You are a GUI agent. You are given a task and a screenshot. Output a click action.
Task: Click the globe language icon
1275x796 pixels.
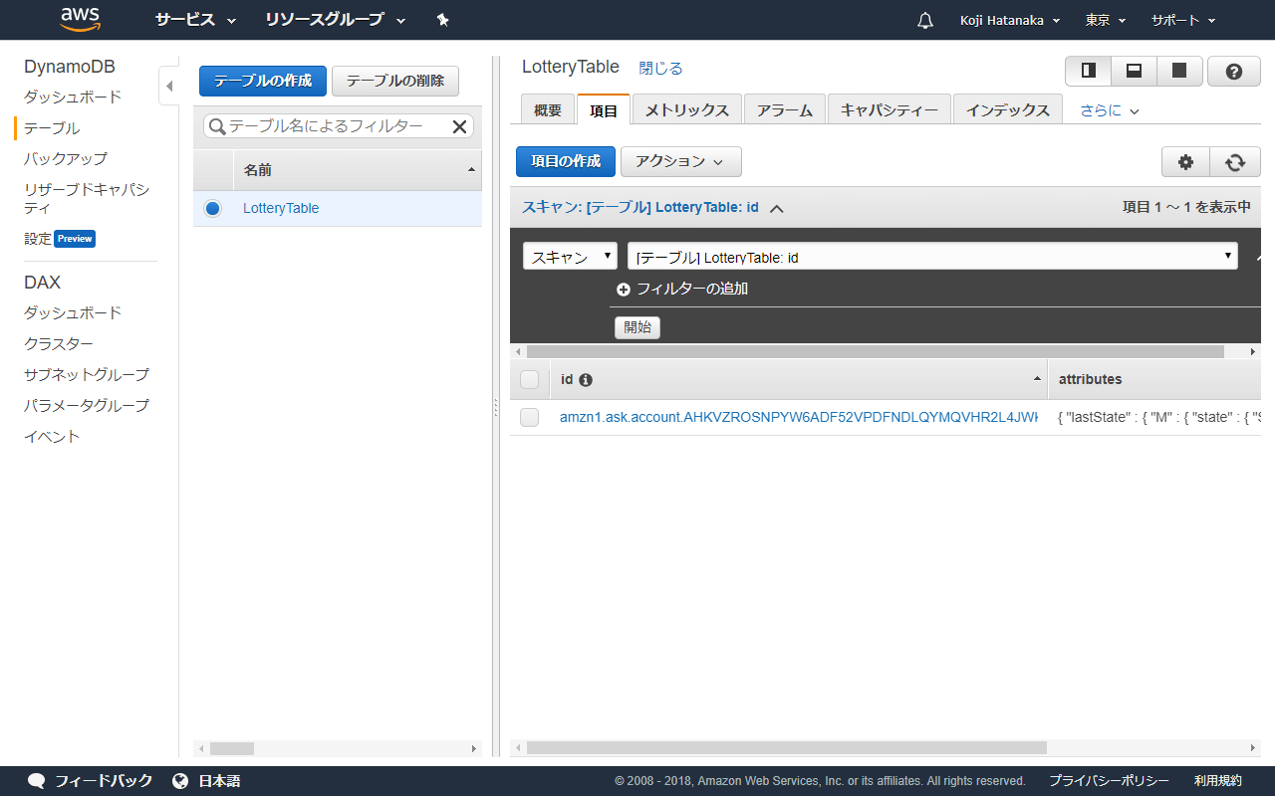[x=180, y=781]
